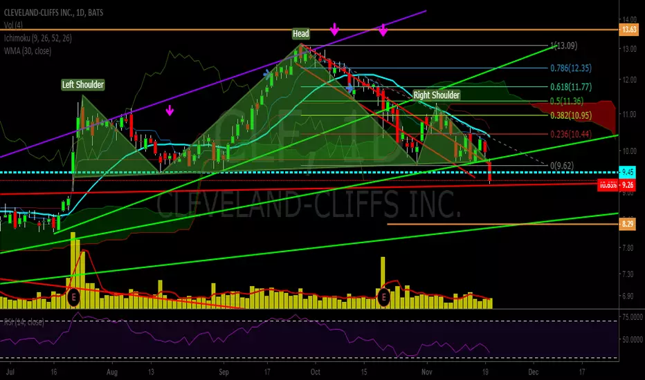The image size is (645, 380).
Task: Click the Dec date on time axis
Action: (533, 372)
